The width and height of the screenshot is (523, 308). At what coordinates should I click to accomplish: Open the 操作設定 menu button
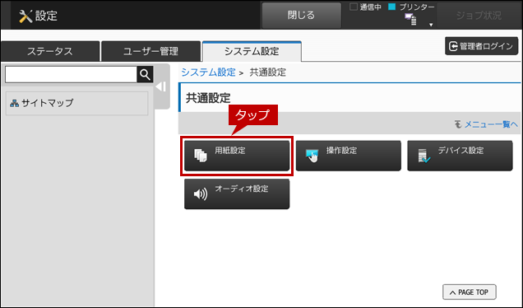348,156
